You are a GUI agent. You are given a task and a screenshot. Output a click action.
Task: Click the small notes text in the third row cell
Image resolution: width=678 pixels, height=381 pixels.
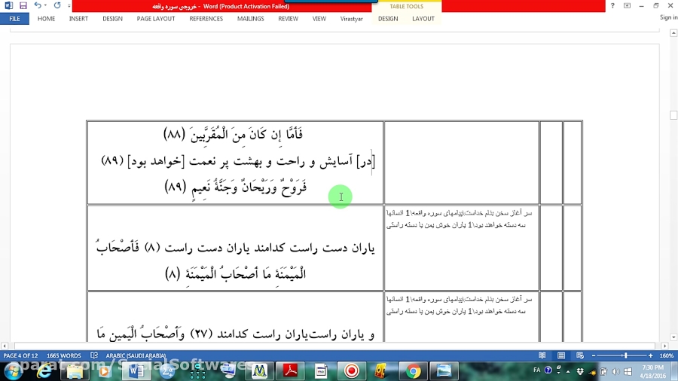click(460, 305)
